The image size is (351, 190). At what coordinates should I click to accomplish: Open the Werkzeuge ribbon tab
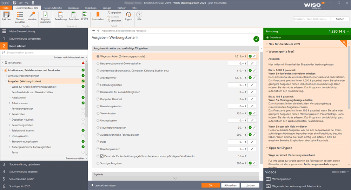[x=73, y=8]
